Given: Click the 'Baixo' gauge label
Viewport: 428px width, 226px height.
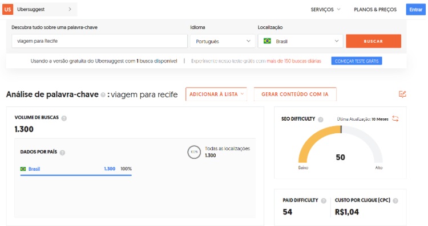Looking at the screenshot, I should pyautogui.click(x=303, y=168).
